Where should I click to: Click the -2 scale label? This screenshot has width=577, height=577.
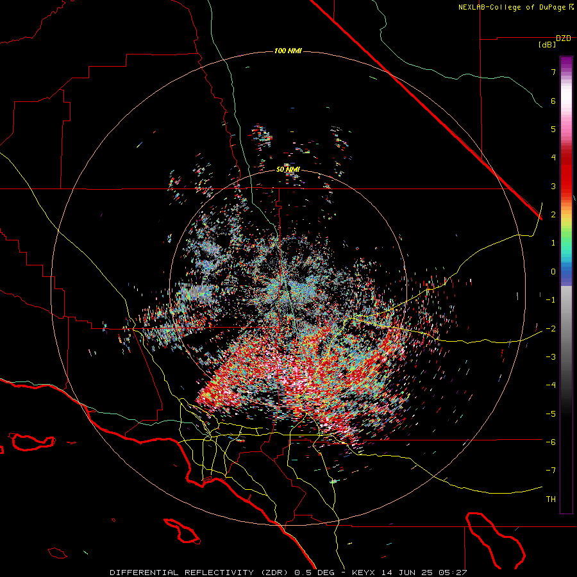[551, 329]
